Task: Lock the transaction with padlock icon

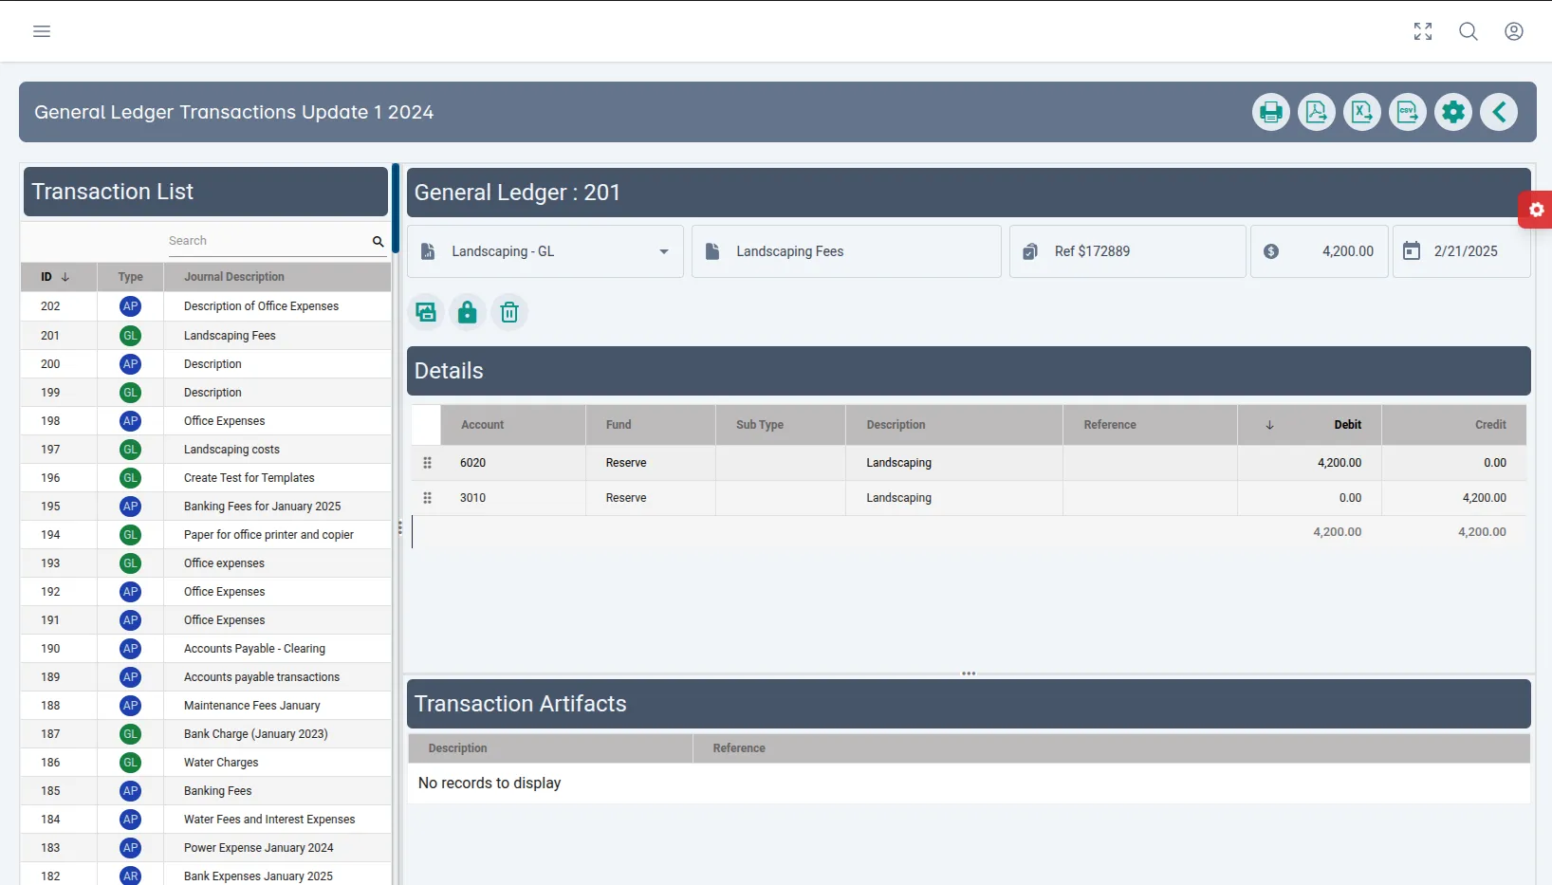Action: click(x=468, y=312)
